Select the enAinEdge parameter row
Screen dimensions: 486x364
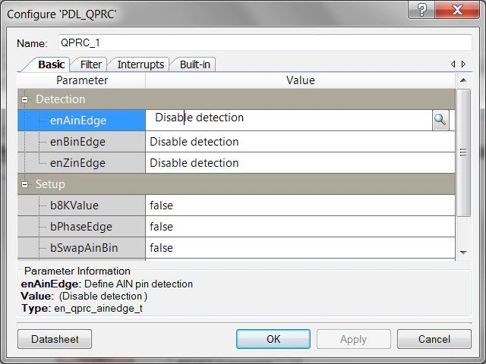(81, 120)
